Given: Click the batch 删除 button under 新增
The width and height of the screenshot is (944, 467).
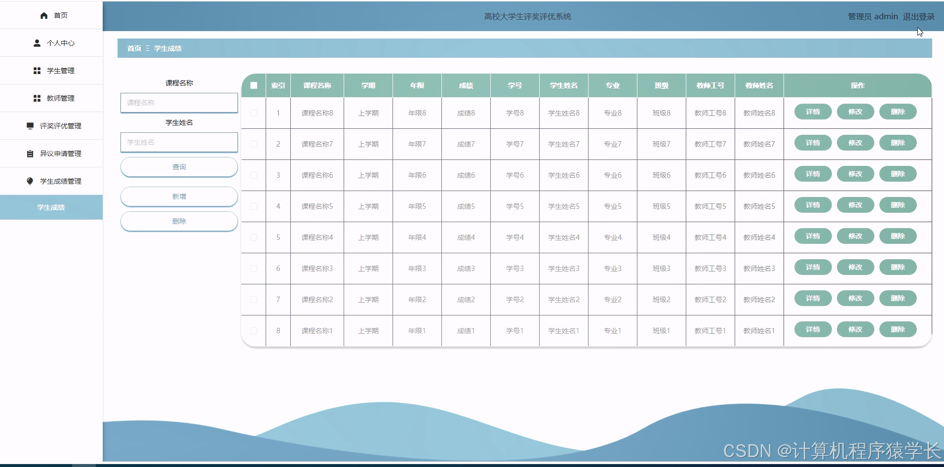Looking at the screenshot, I should click(x=179, y=221).
